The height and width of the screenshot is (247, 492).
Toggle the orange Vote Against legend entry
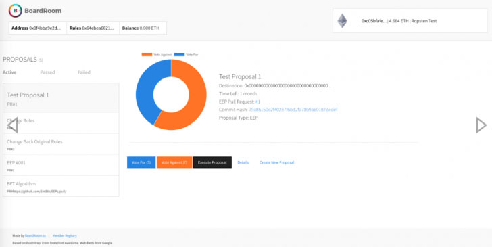click(157, 55)
